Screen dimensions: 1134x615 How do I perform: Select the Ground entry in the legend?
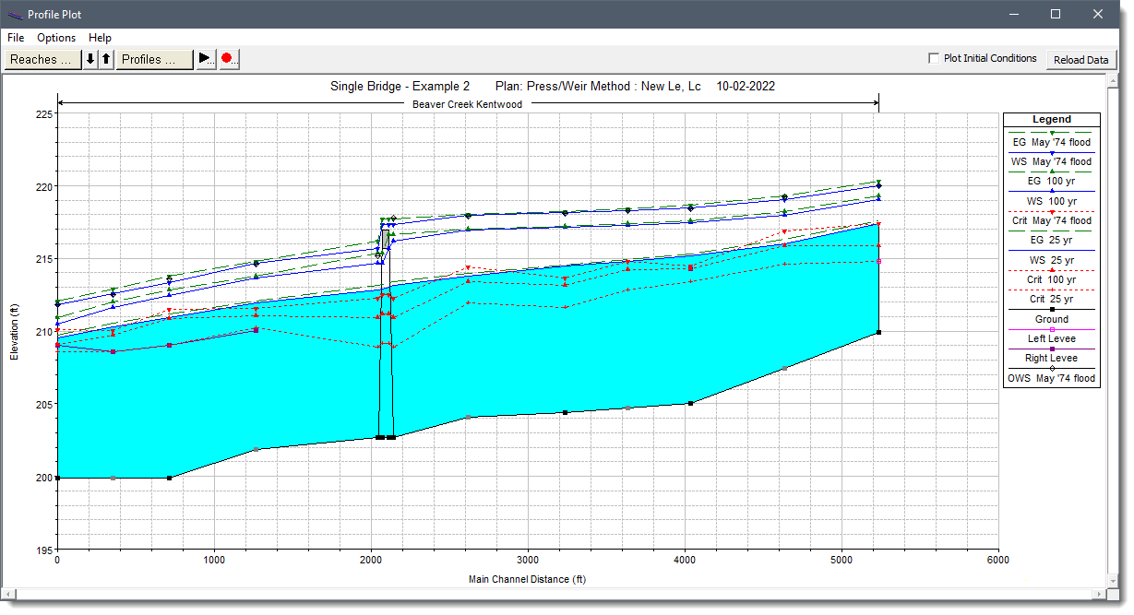pyautogui.click(x=1051, y=318)
